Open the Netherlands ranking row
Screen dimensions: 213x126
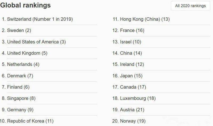coord(23,64)
